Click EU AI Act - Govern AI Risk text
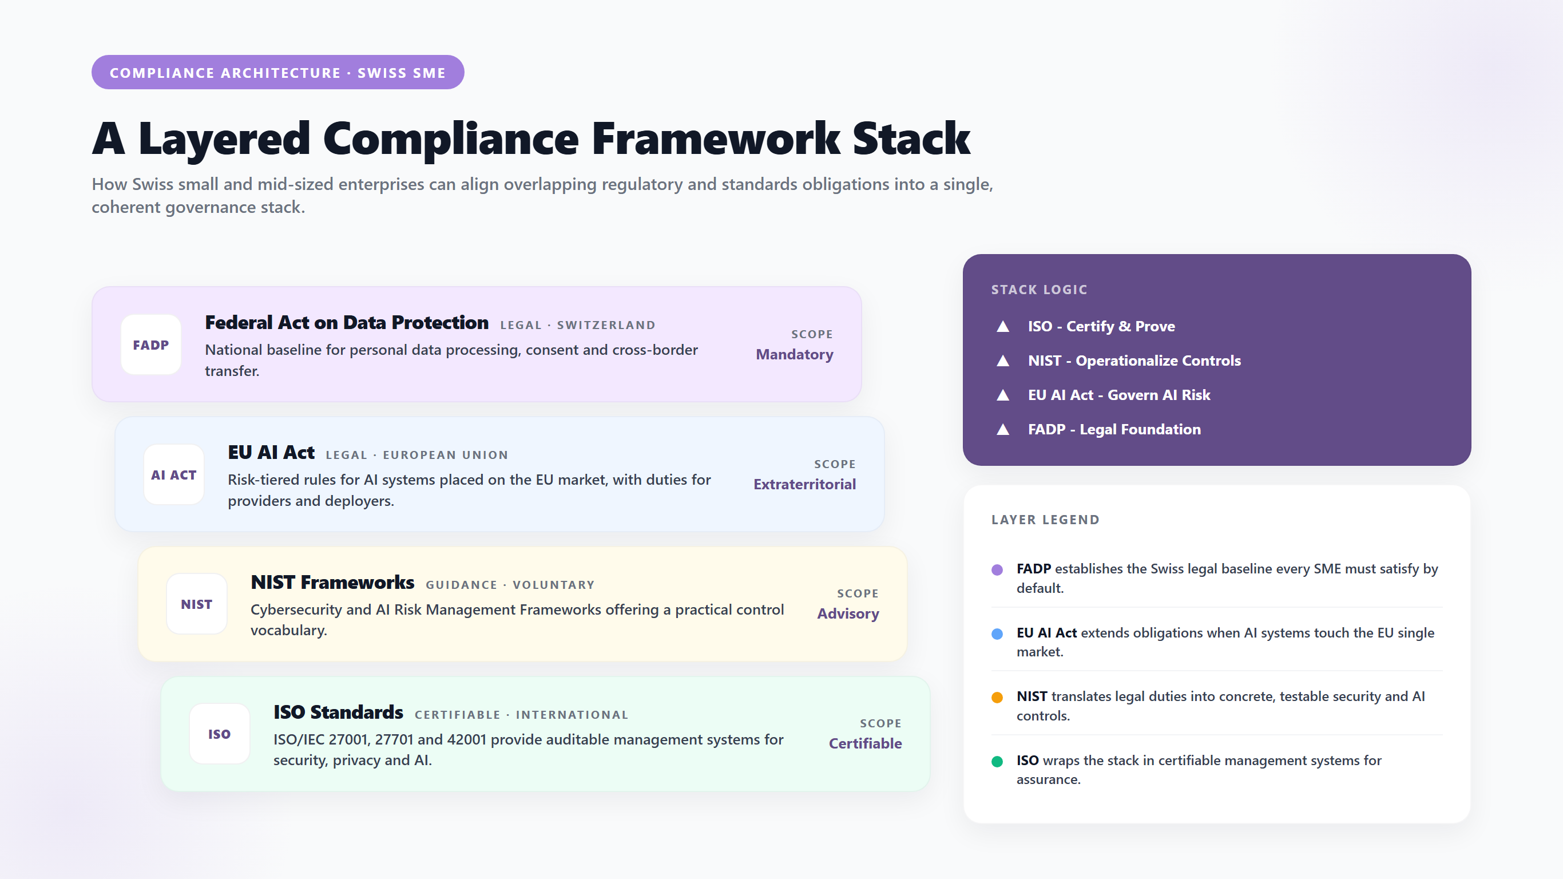Screen dimensions: 1563x879 [1119, 395]
